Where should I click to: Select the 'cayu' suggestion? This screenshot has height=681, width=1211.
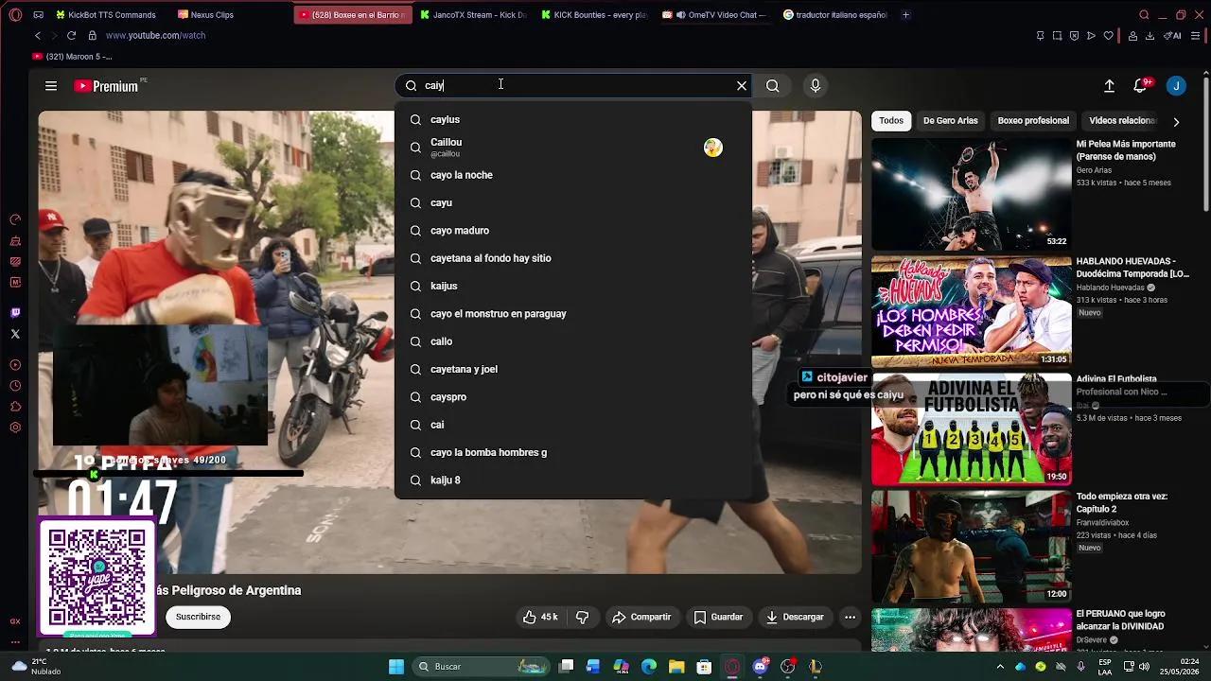(x=573, y=202)
